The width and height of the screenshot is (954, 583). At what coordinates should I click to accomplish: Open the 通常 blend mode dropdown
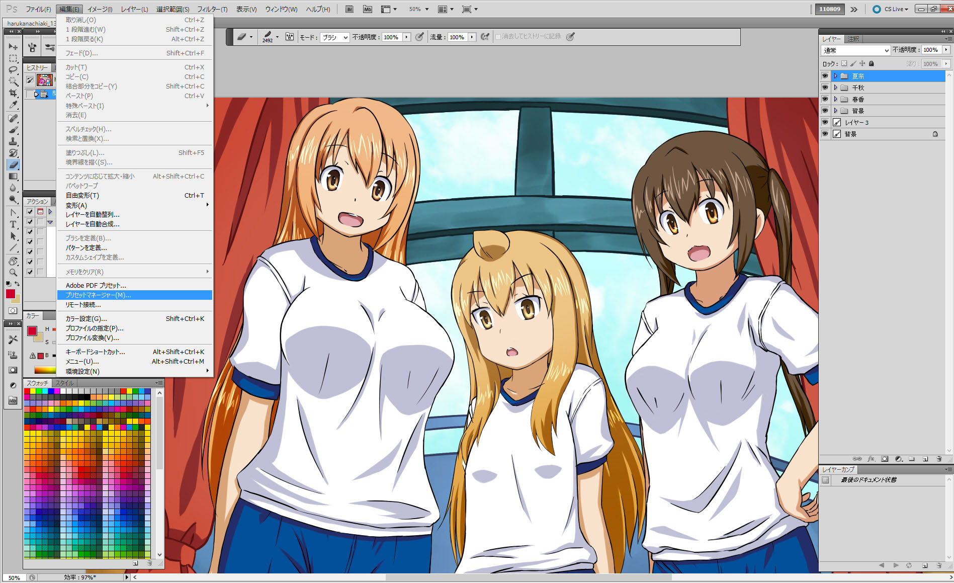[x=856, y=50]
